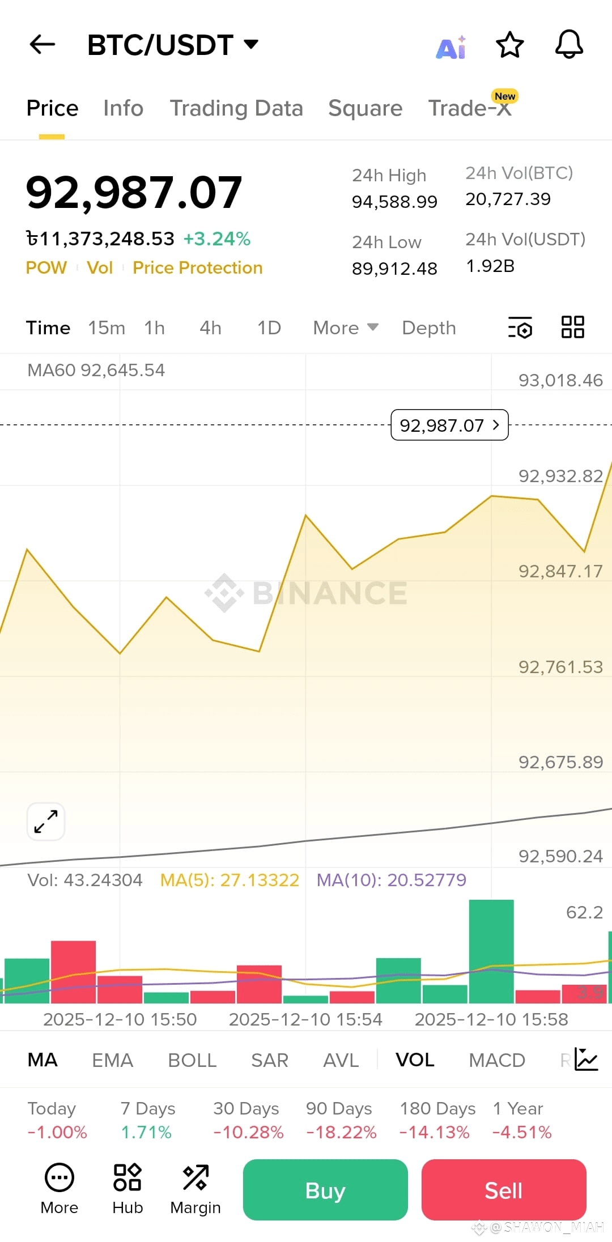The width and height of the screenshot is (612, 1242).
Task: Open chart settings icon beside Depth
Action: pyautogui.click(x=520, y=327)
